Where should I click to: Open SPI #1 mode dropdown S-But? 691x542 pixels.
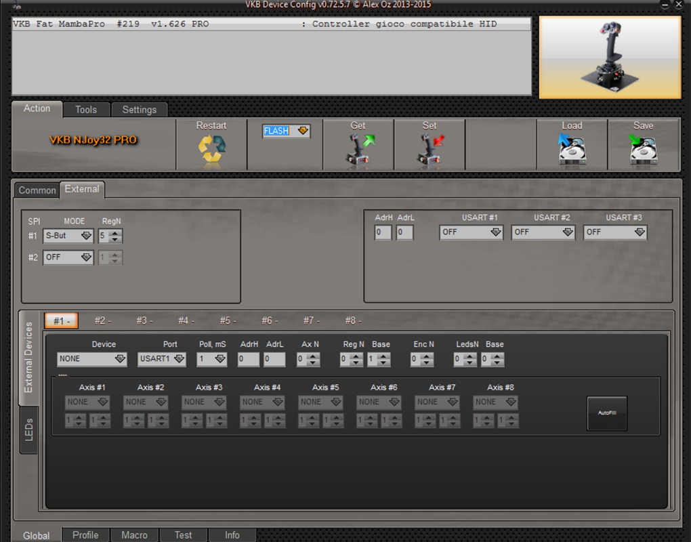tap(68, 236)
